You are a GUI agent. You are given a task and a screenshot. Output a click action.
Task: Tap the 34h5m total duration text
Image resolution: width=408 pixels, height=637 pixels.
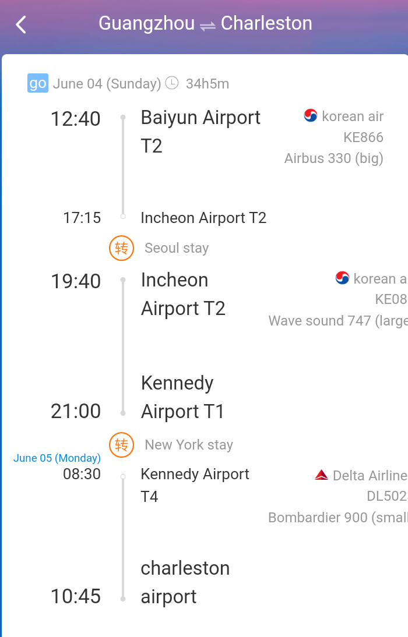[207, 84]
